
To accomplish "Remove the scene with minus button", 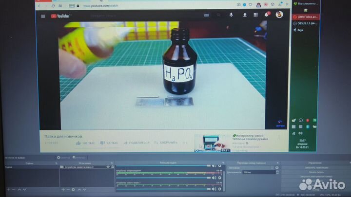I will pyautogui.click(x=14, y=190).
